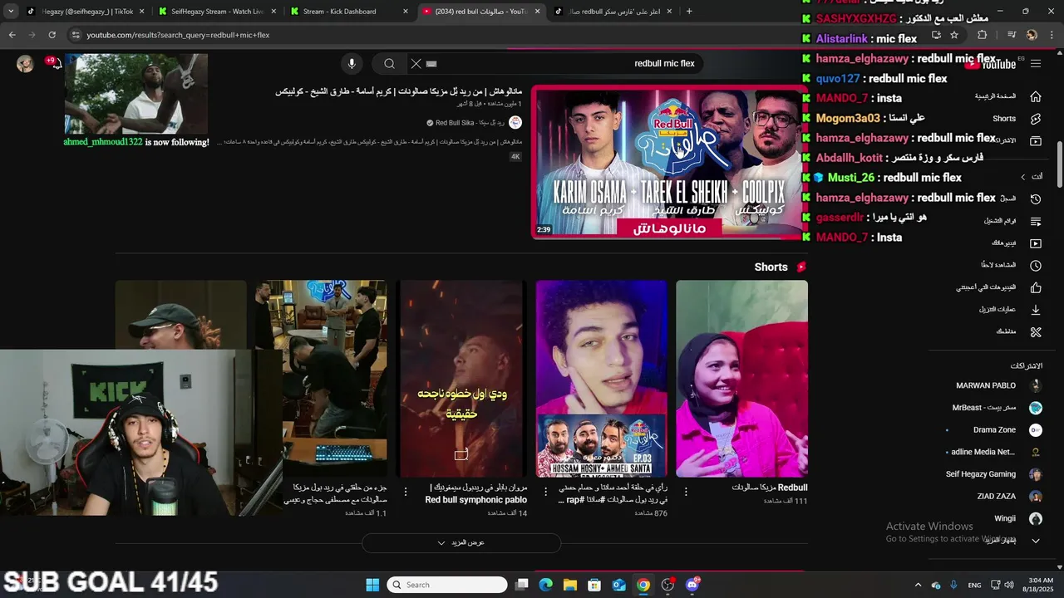Screen dimensions: 1064x598
Task: Expand the 'أنت' You section chevron
Action: point(1023,177)
